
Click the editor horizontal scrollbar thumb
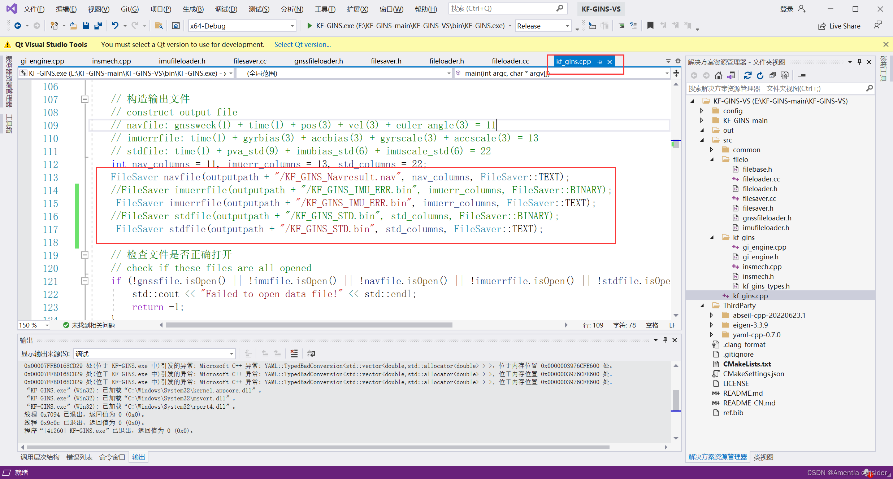(309, 325)
